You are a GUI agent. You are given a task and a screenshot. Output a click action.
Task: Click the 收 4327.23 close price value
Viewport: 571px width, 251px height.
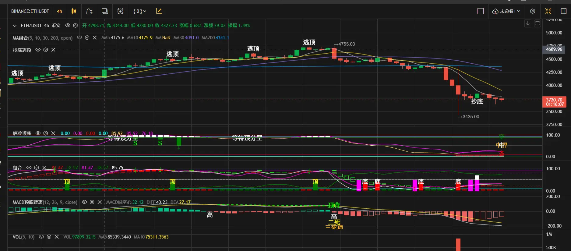pos(166,26)
